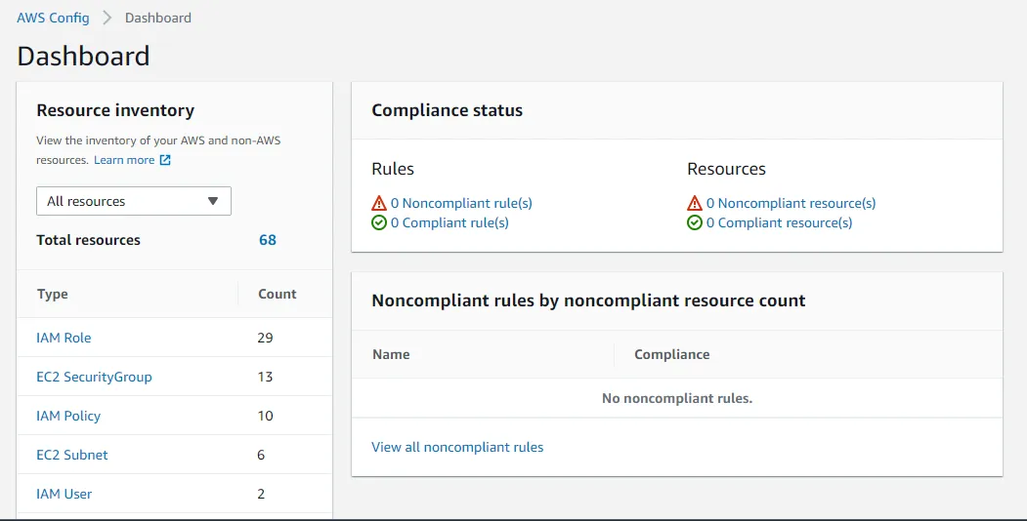The width and height of the screenshot is (1027, 521).
Task: View the 0 Compliant rule(s) link
Action: point(449,223)
